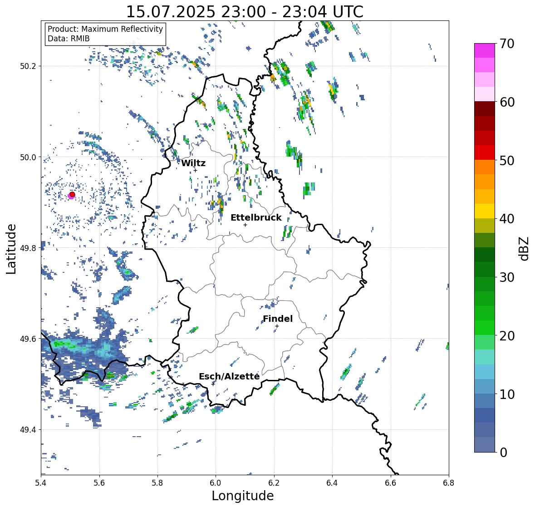Click the latitude tick label 50.0
The height and width of the screenshot is (507, 535).
point(28,157)
